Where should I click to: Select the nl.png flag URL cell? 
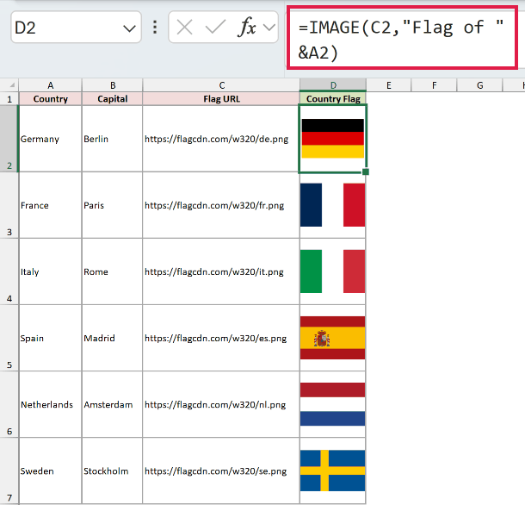221,404
